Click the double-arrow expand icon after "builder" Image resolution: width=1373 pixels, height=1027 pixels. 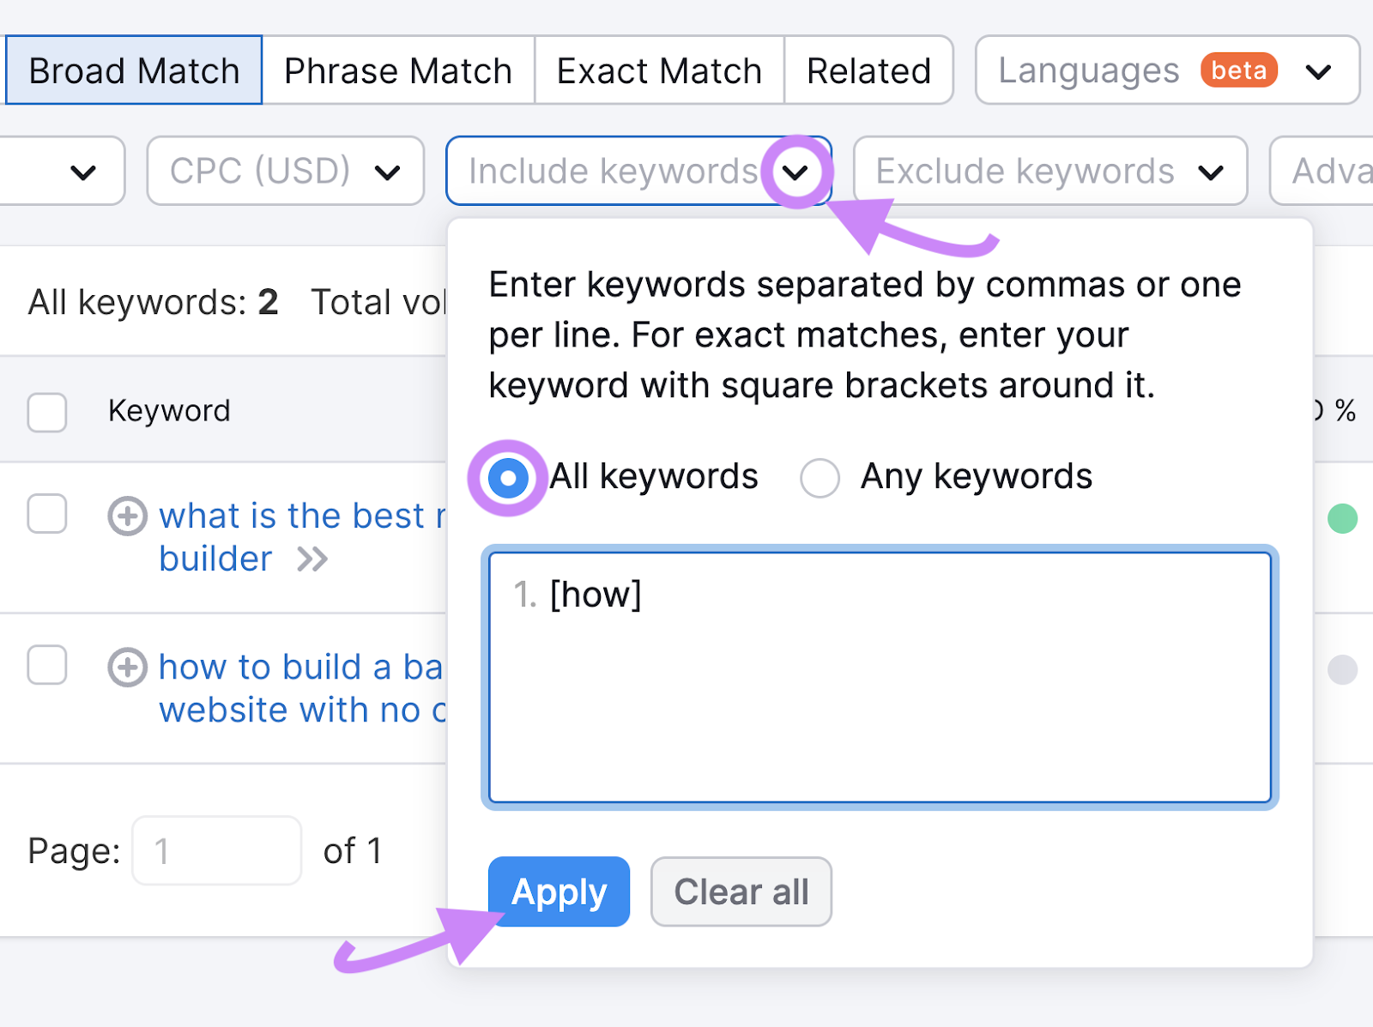point(314,559)
